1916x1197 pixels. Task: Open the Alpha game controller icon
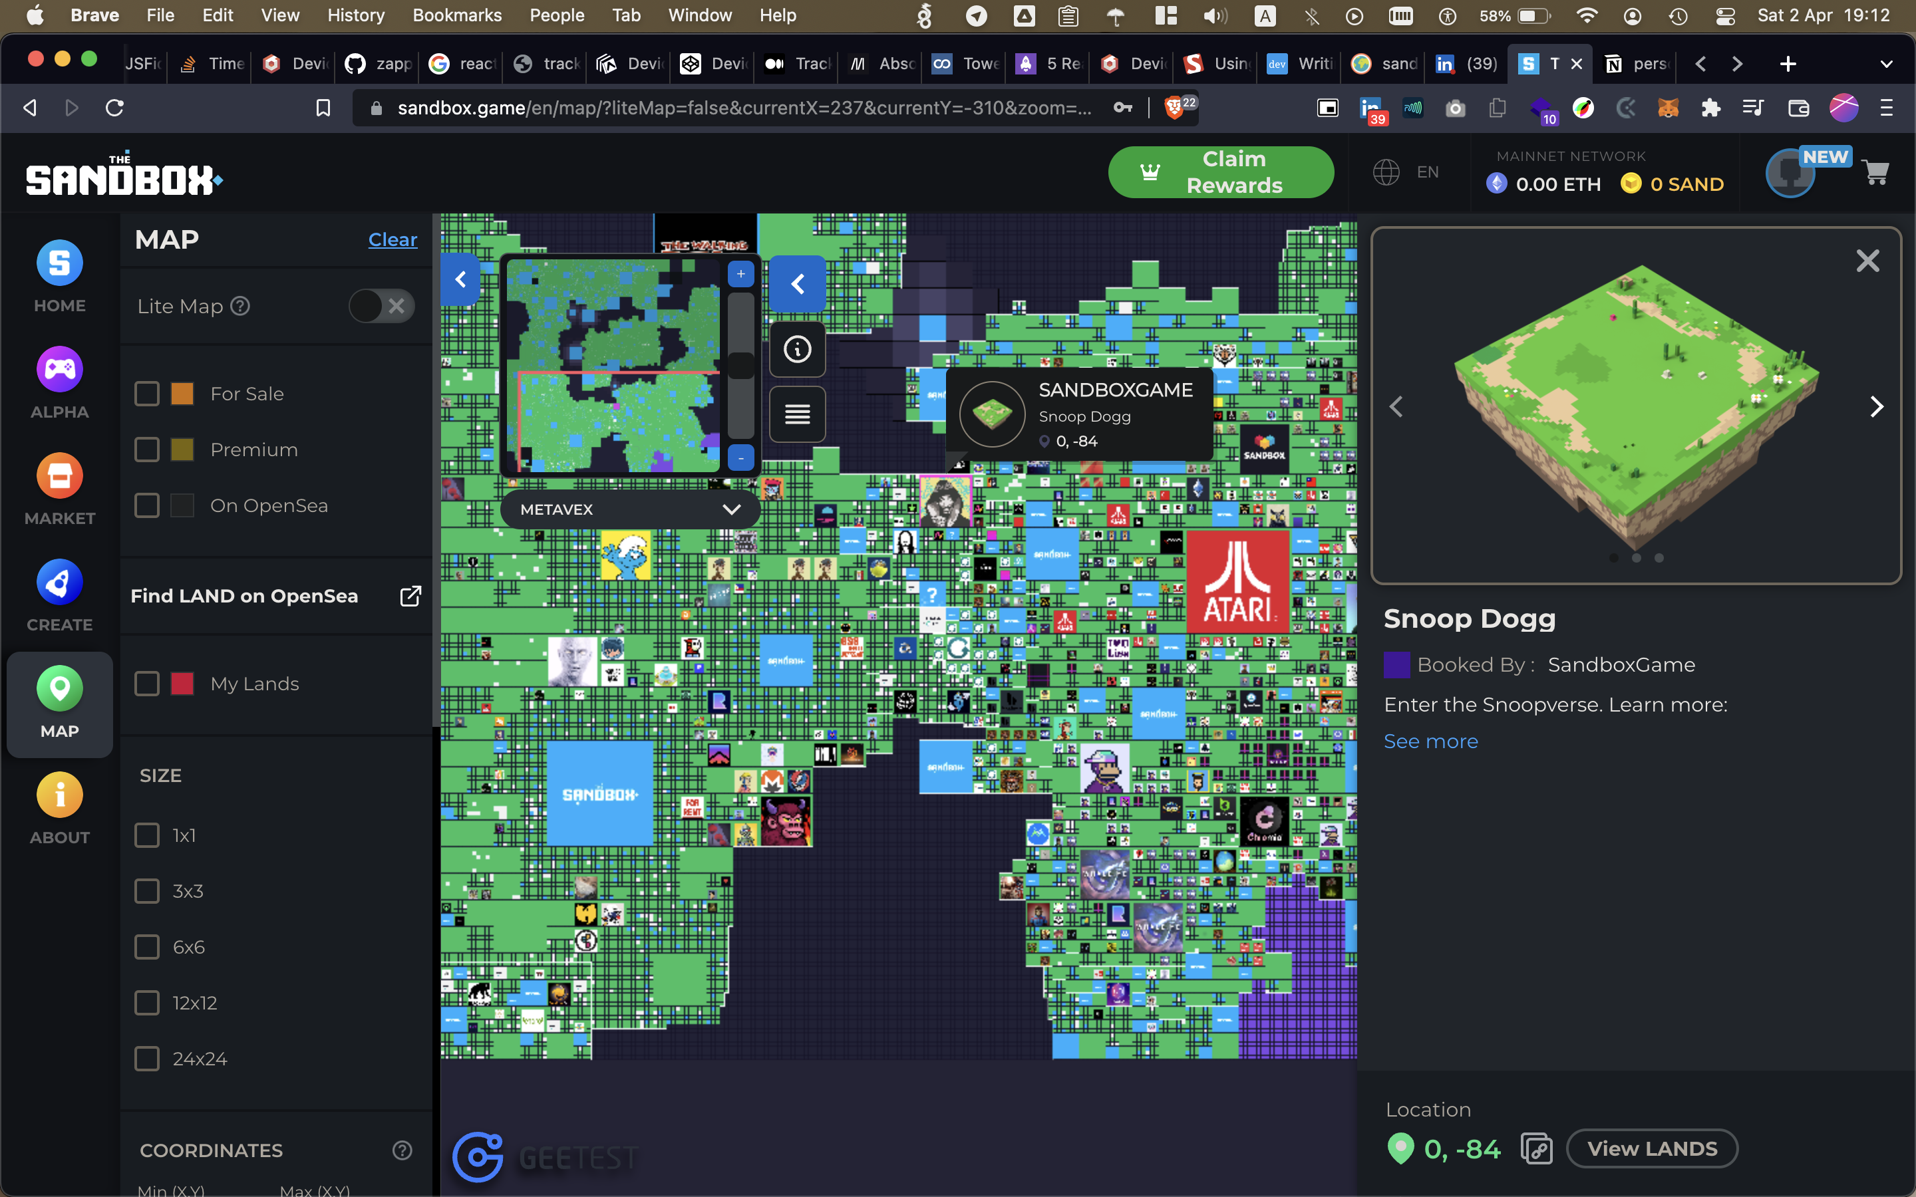coord(59,370)
